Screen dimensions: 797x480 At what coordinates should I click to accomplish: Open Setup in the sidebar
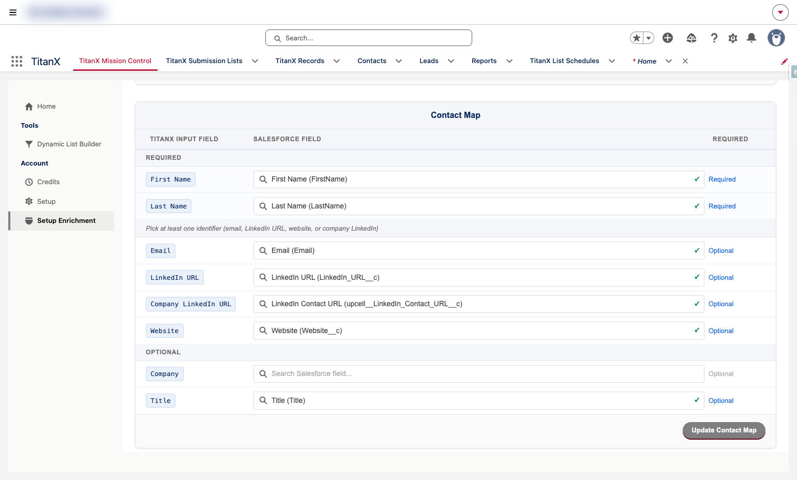[x=40, y=202]
